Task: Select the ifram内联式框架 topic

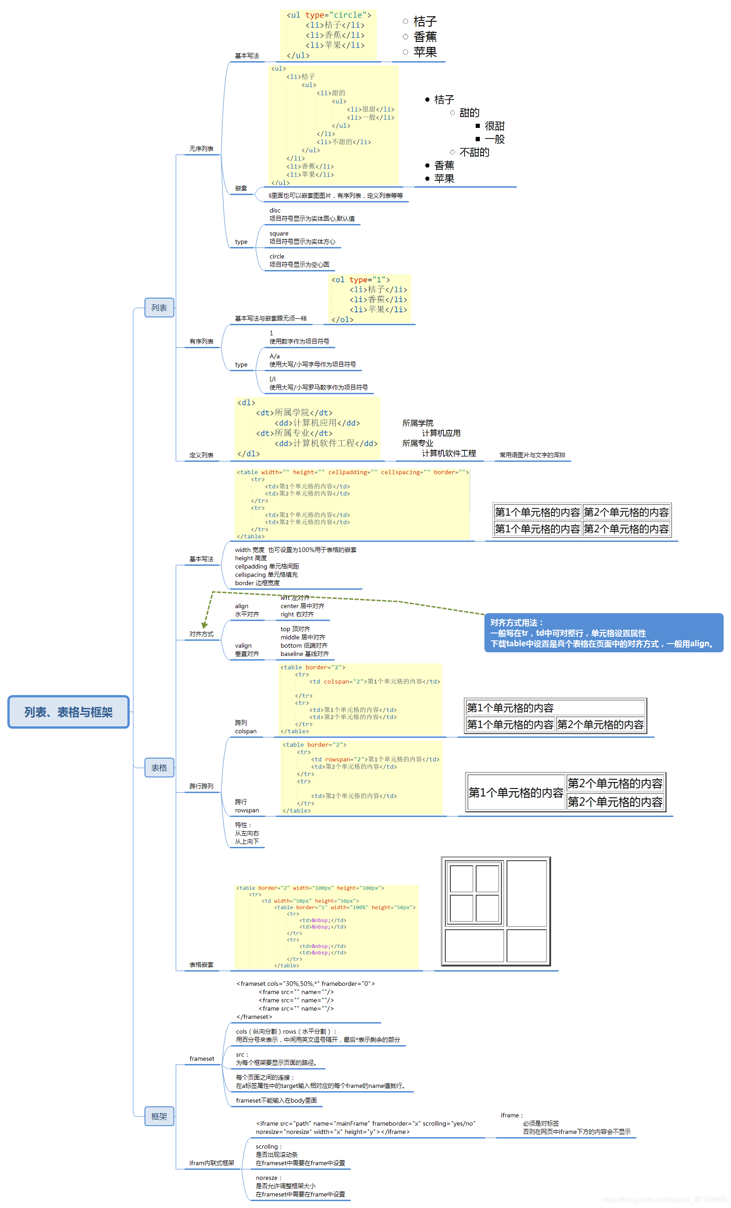Action: [212, 1163]
